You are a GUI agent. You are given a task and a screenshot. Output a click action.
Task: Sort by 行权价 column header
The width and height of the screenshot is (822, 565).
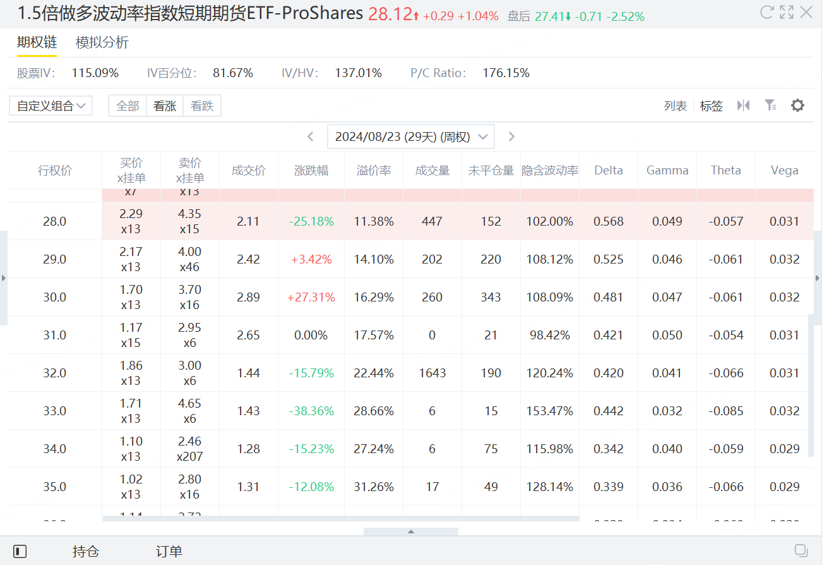coord(55,170)
